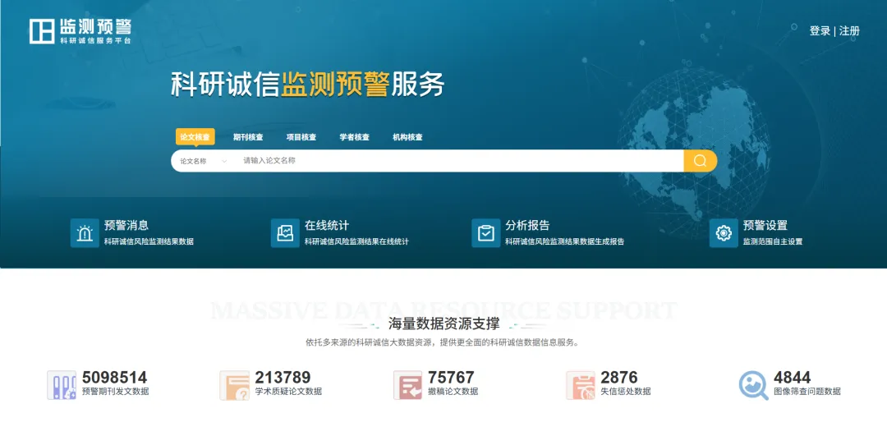Click the 注册 link
The image size is (887, 427).
(x=849, y=31)
